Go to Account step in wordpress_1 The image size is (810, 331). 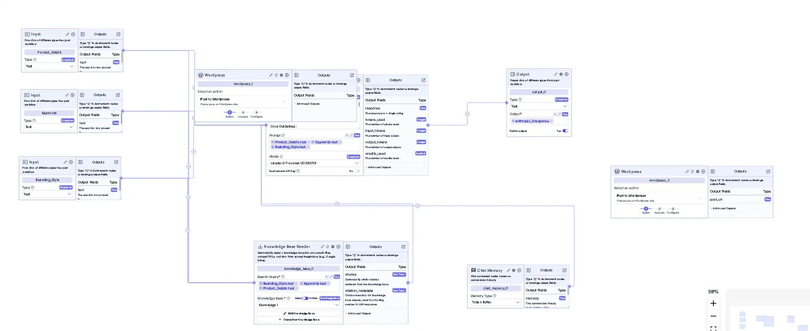tap(243, 113)
